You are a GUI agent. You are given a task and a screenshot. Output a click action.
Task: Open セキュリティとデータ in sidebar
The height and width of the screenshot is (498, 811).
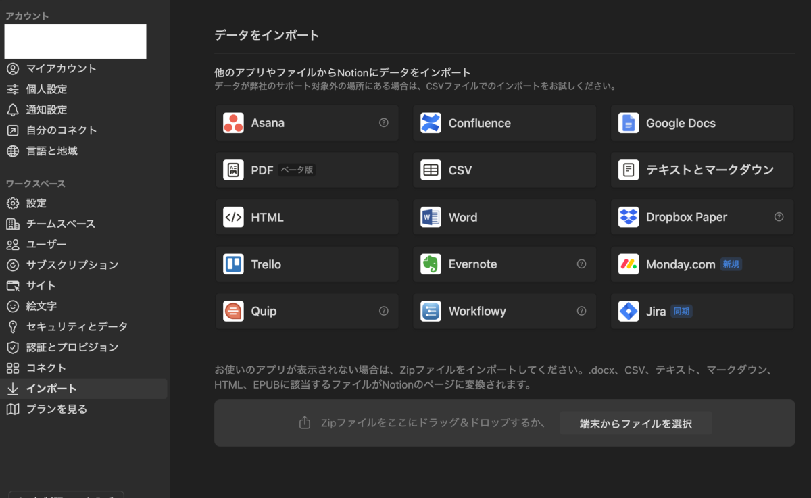coord(84,326)
